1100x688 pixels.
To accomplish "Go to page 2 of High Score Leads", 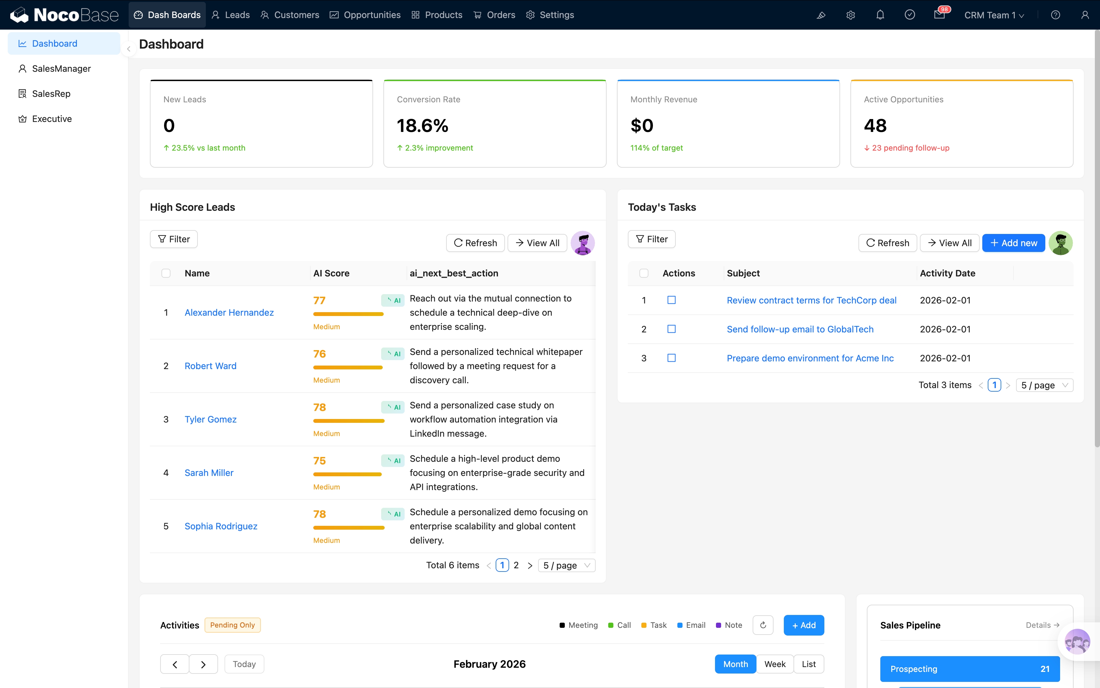I will (516, 565).
